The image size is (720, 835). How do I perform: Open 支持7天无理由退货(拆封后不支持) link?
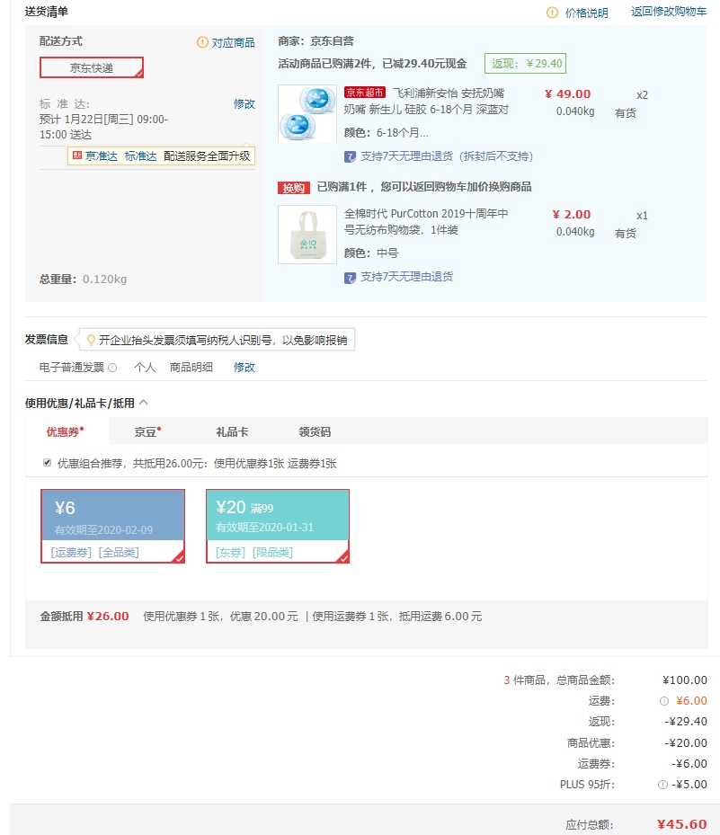447,156
